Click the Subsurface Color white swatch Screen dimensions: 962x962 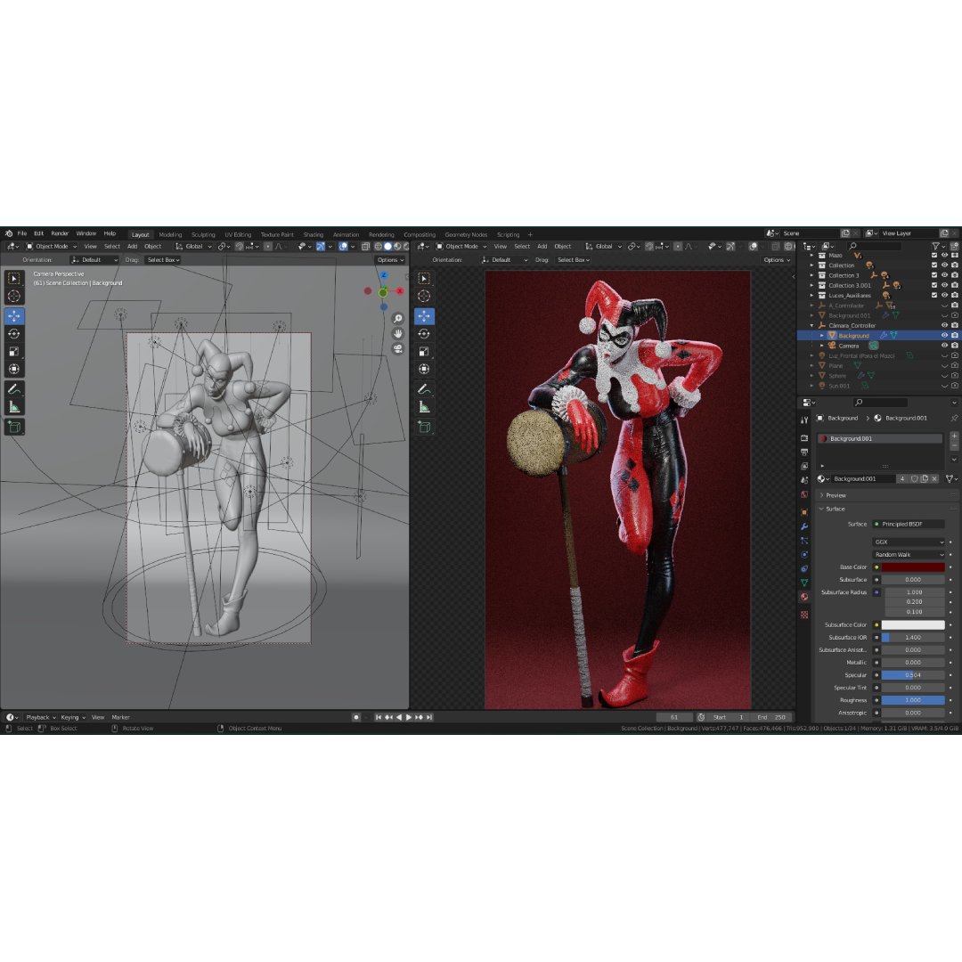coord(913,625)
